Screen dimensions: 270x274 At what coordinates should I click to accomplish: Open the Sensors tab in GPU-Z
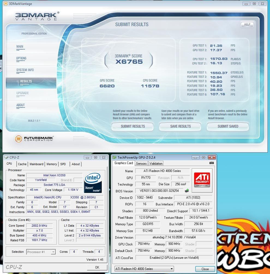coord(141,163)
